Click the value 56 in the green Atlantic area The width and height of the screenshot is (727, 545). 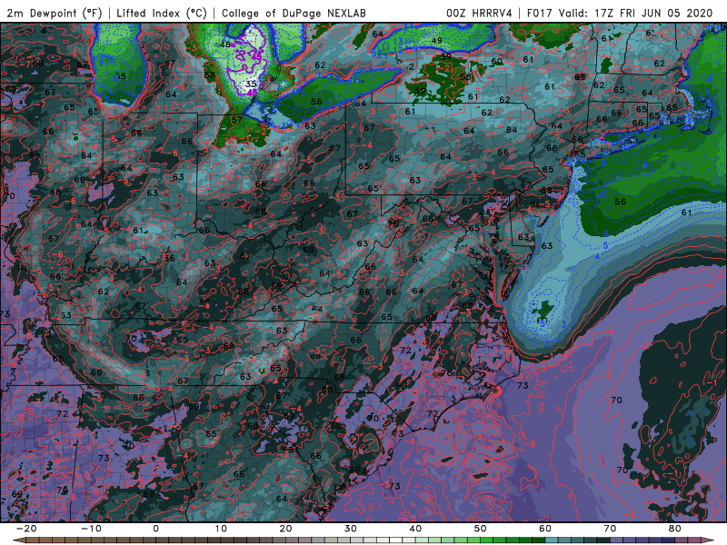coord(620,202)
